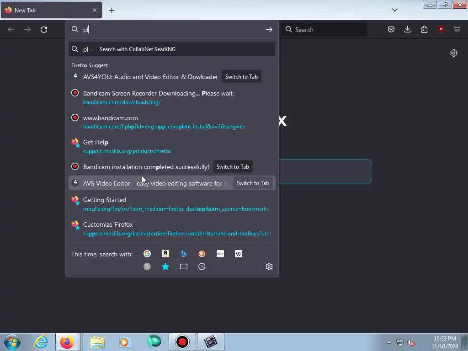Open search settings gear in dropdown
The height and width of the screenshot is (351, 468).
pyautogui.click(x=269, y=266)
